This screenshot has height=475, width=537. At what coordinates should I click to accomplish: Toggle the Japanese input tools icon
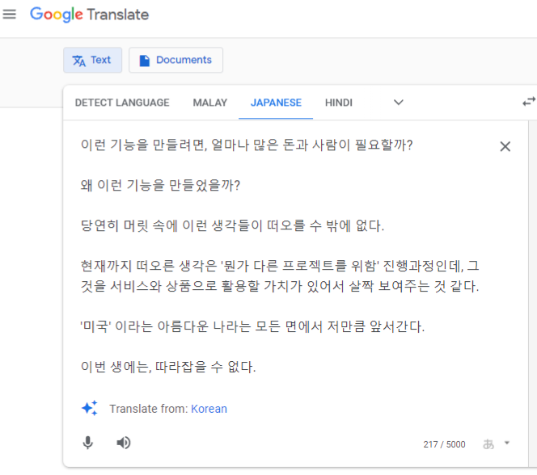coord(488,443)
